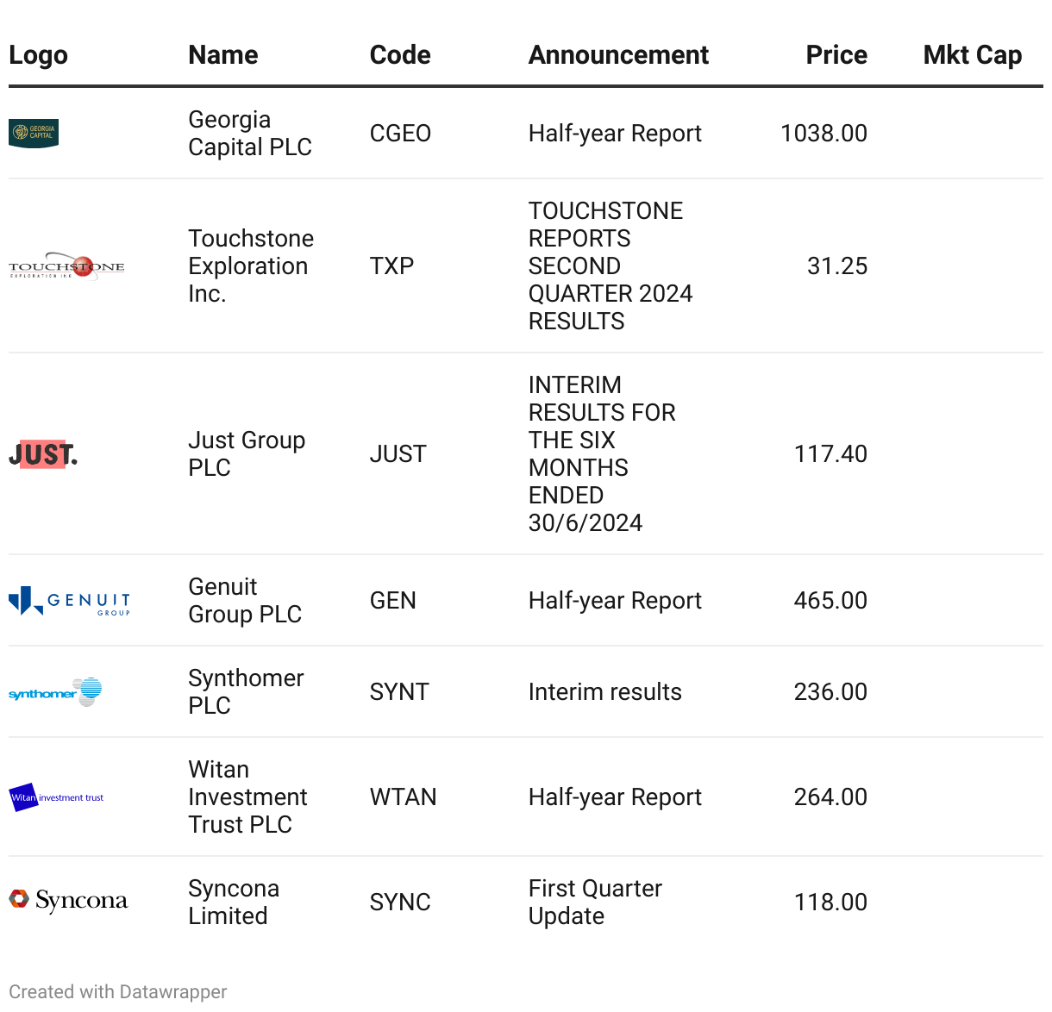Click the Witan investment trust logo
This screenshot has height=1012, width=1052.
(56, 797)
